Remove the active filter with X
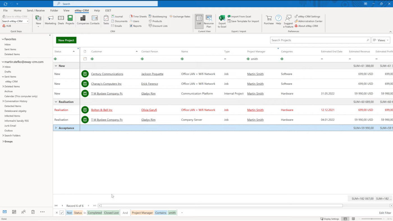The width and height of the screenshot is (393, 221). coord(57,213)
